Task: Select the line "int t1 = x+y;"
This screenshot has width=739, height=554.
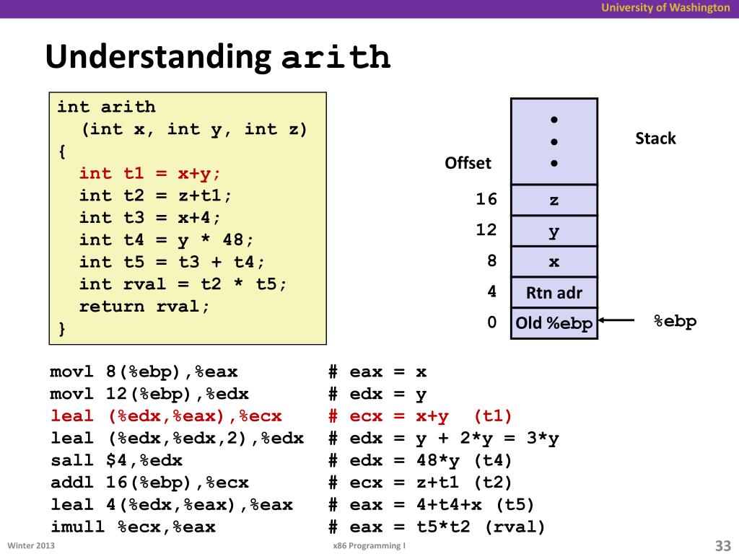Action: coord(149,174)
